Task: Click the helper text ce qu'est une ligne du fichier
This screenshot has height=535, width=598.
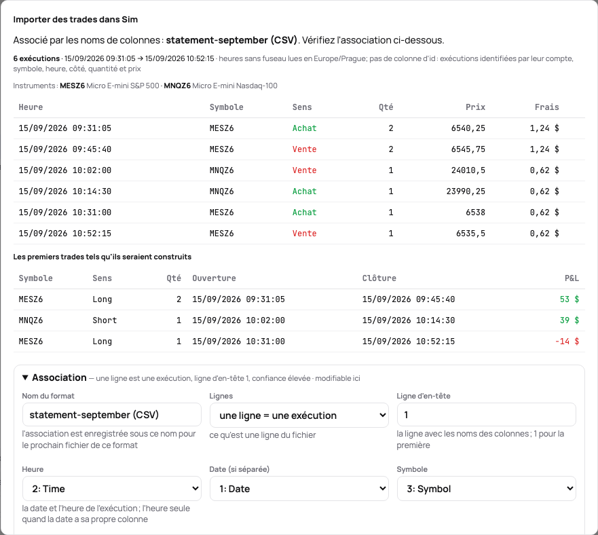Action: pos(263,435)
